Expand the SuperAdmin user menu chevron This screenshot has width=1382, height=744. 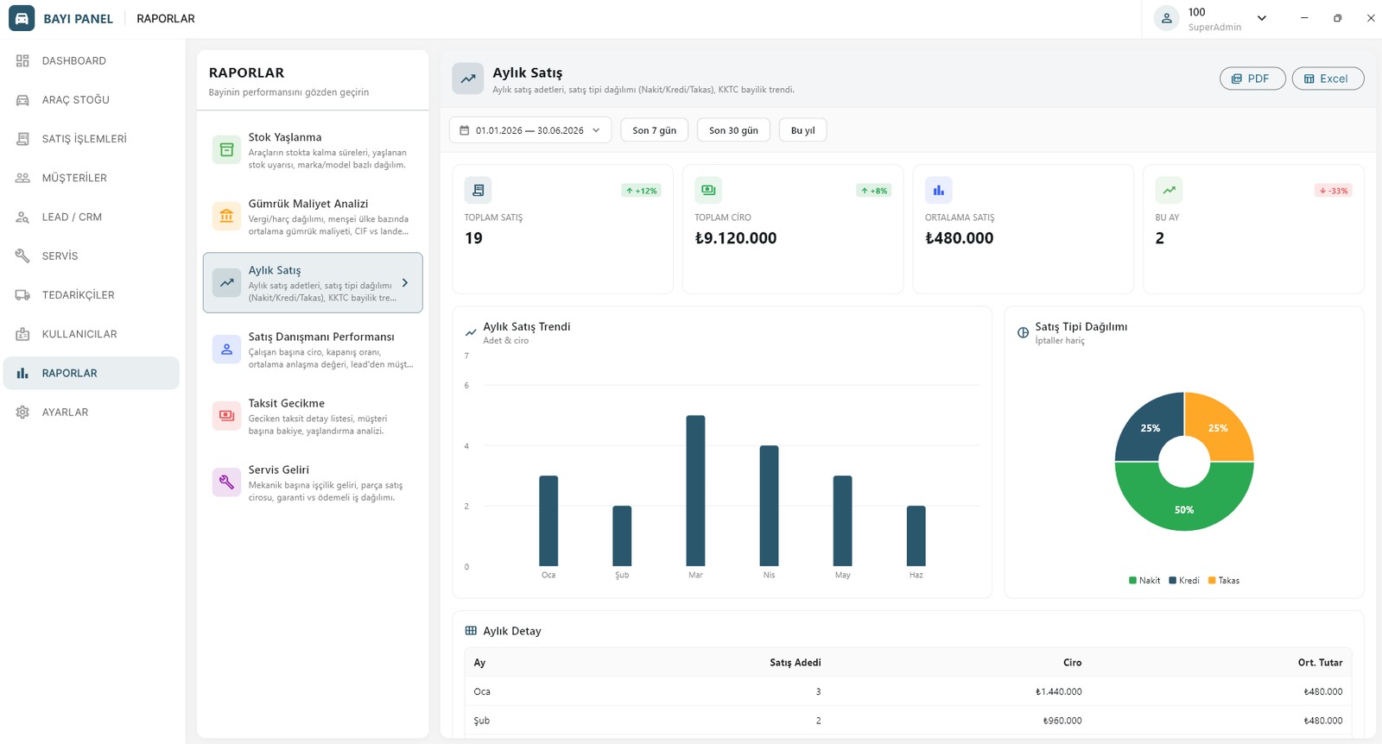pyautogui.click(x=1262, y=18)
